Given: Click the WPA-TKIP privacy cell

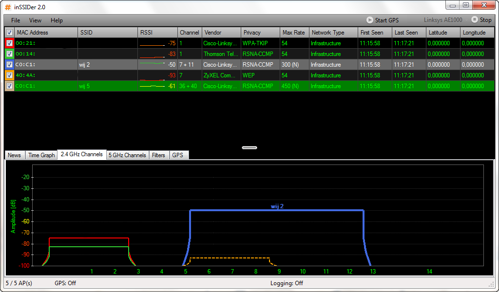Looking at the screenshot, I should click(x=261, y=43).
